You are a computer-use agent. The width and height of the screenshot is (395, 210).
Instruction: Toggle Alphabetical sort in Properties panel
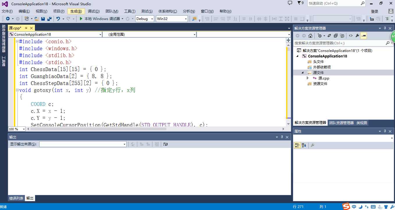pos(304,145)
